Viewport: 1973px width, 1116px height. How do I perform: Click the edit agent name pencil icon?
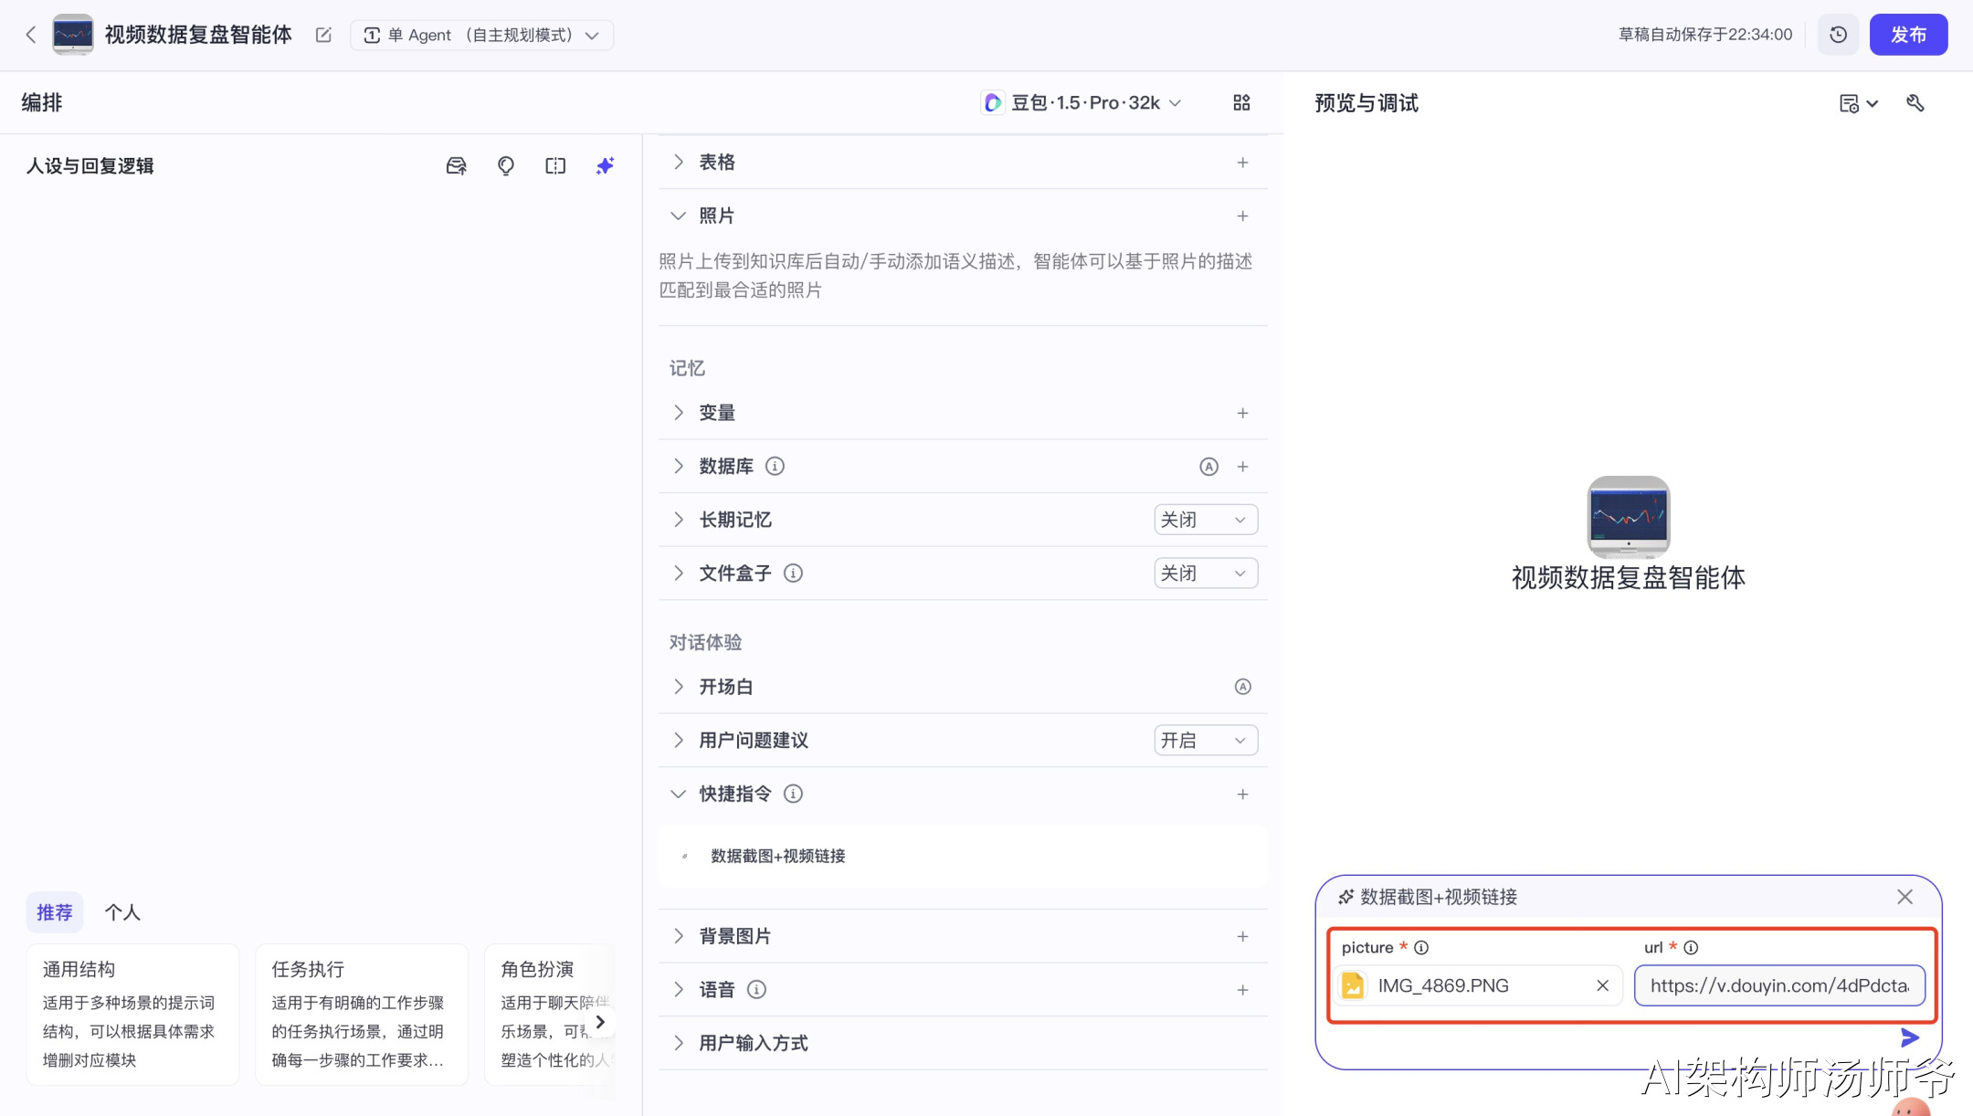click(323, 35)
